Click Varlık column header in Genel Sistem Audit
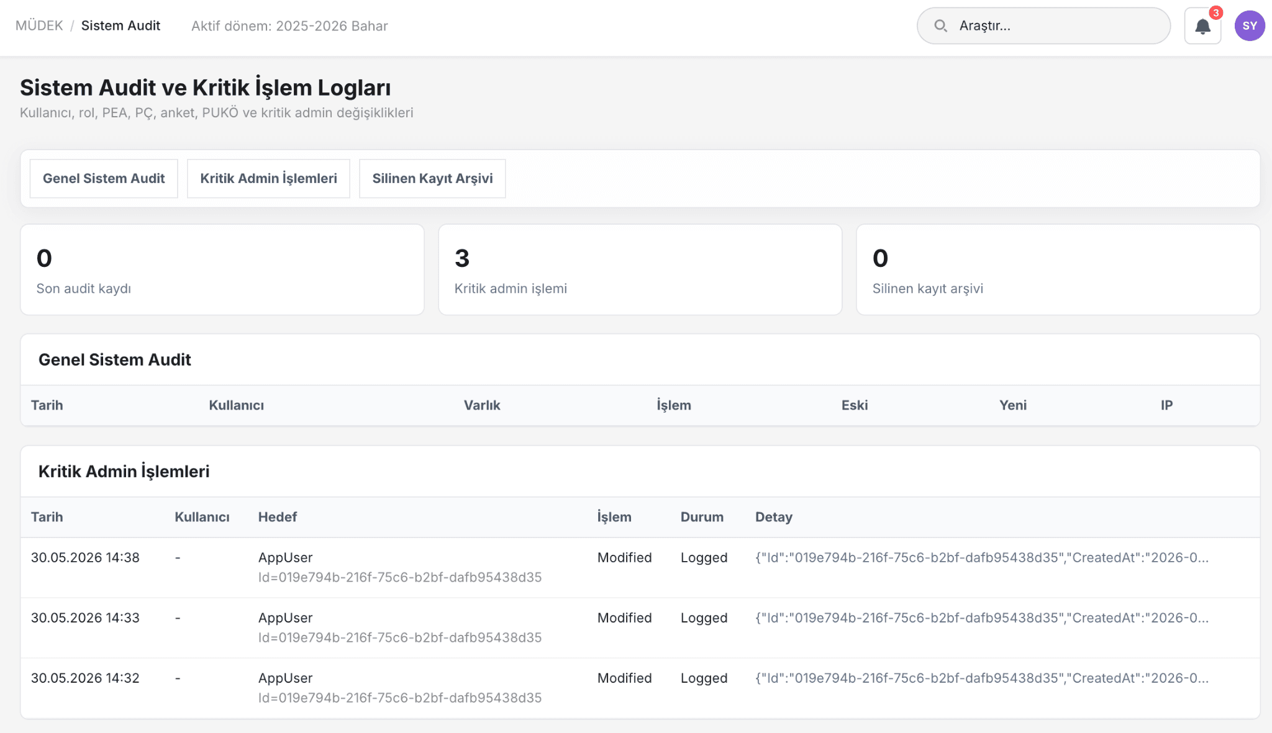 [x=482, y=405]
